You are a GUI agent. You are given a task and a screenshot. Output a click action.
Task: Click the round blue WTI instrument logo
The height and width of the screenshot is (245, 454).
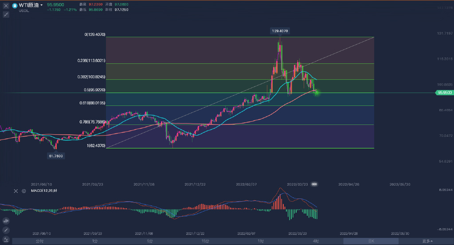(x=15, y=5)
